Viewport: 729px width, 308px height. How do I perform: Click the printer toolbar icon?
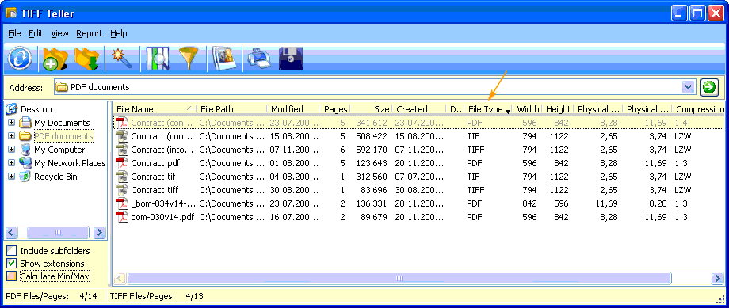259,59
